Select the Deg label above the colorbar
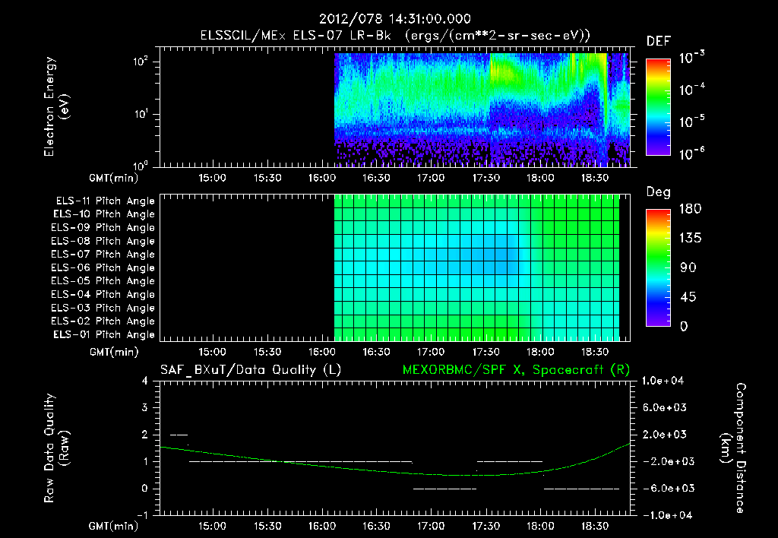The width and height of the screenshot is (778, 538). pyautogui.click(x=658, y=192)
